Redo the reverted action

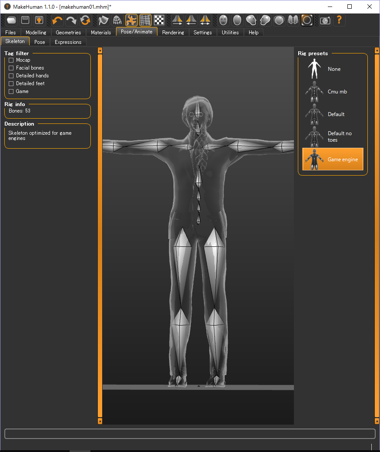pos(71,20)
